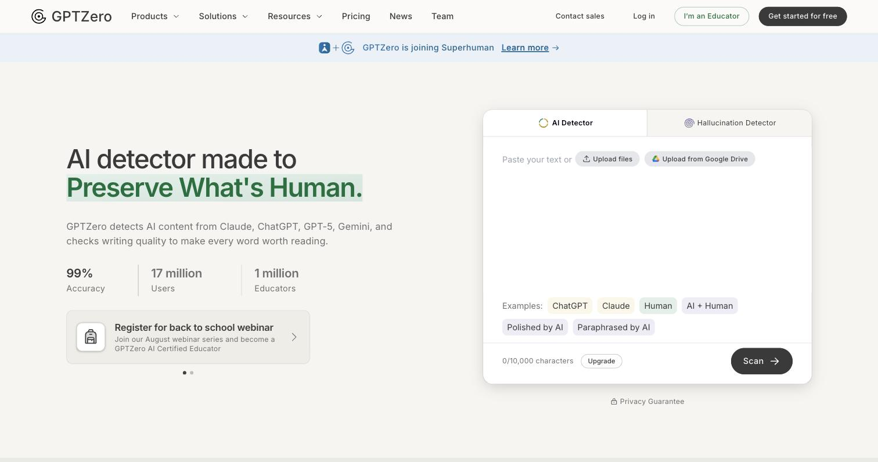878x462 pixels.
Task: Load the Paraphrased by AI example
Action: (614, 327)
